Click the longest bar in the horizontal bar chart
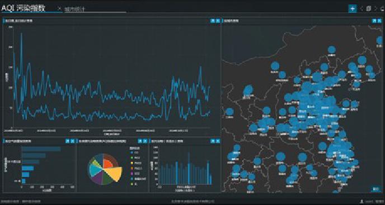 click(41, 149)
